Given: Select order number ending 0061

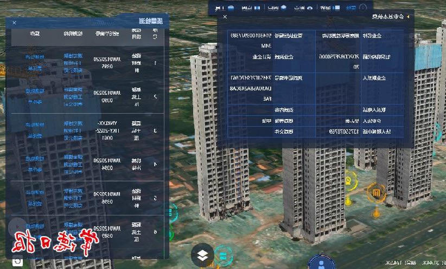Looking at the screenshot, I should pos(107,130).
